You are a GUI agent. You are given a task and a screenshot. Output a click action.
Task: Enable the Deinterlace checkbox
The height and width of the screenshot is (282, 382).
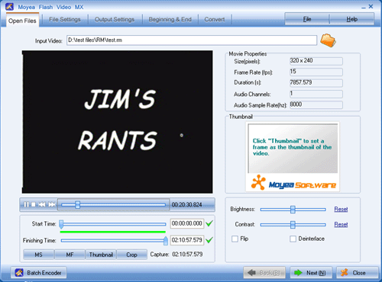click(293, 239)
